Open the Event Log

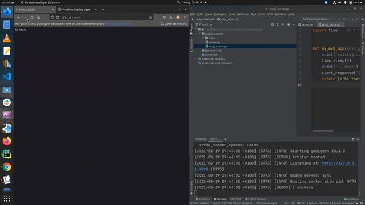[x=351, y=199]
